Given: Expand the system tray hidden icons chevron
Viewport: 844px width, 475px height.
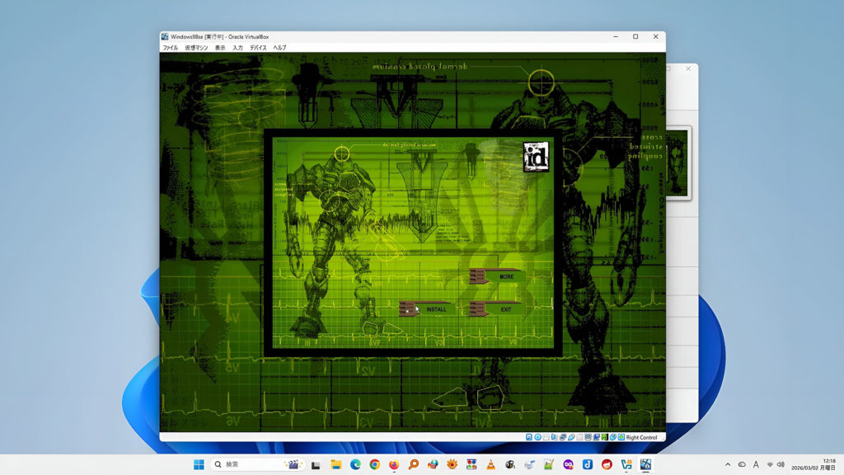Looking at the screenshot, I should [x=728, y=465].
